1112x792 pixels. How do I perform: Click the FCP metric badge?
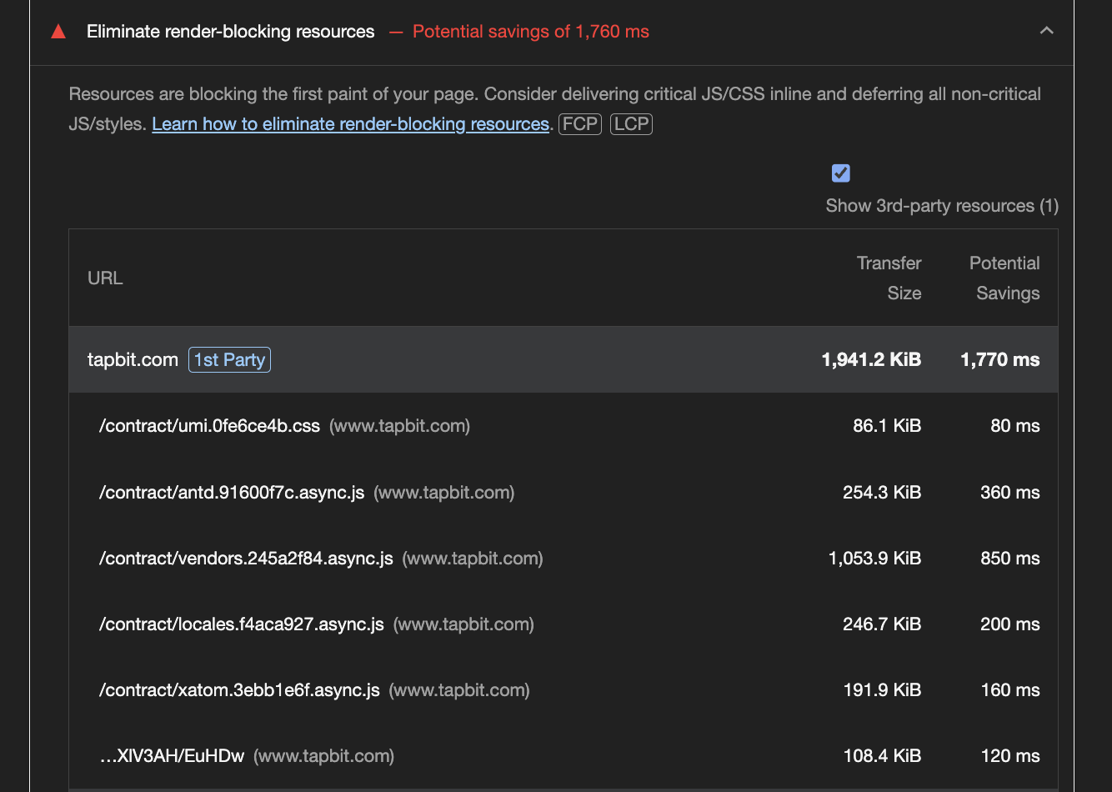pyautogui.click(x=580, y=124)
